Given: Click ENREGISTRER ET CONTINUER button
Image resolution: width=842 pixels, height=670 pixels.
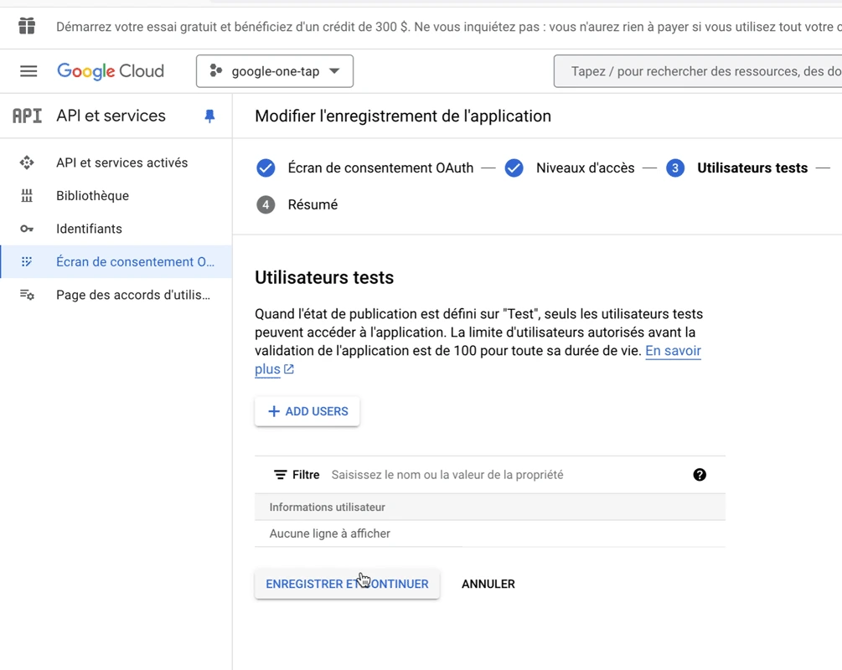Looking at the screenshot, I should tap(347, 584).
